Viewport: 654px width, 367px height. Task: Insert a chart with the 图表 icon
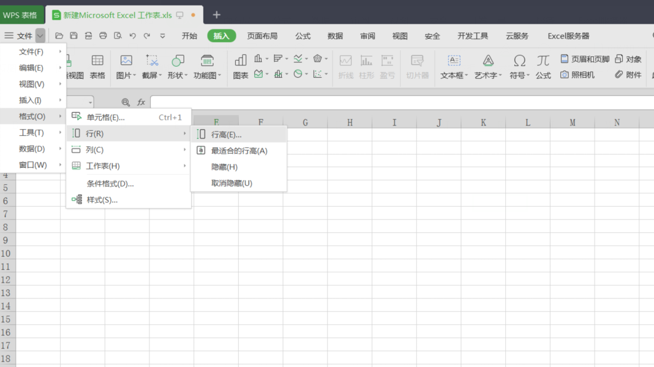(x=241, y=67)
